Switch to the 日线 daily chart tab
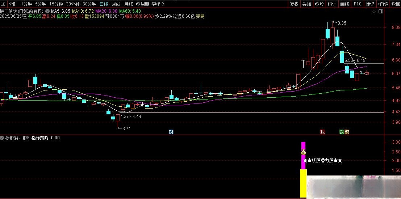 point(104,4)
